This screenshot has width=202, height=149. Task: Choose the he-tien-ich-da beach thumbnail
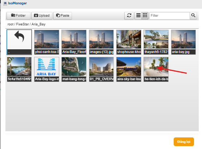pyautogui.click(x=156, y=69)
